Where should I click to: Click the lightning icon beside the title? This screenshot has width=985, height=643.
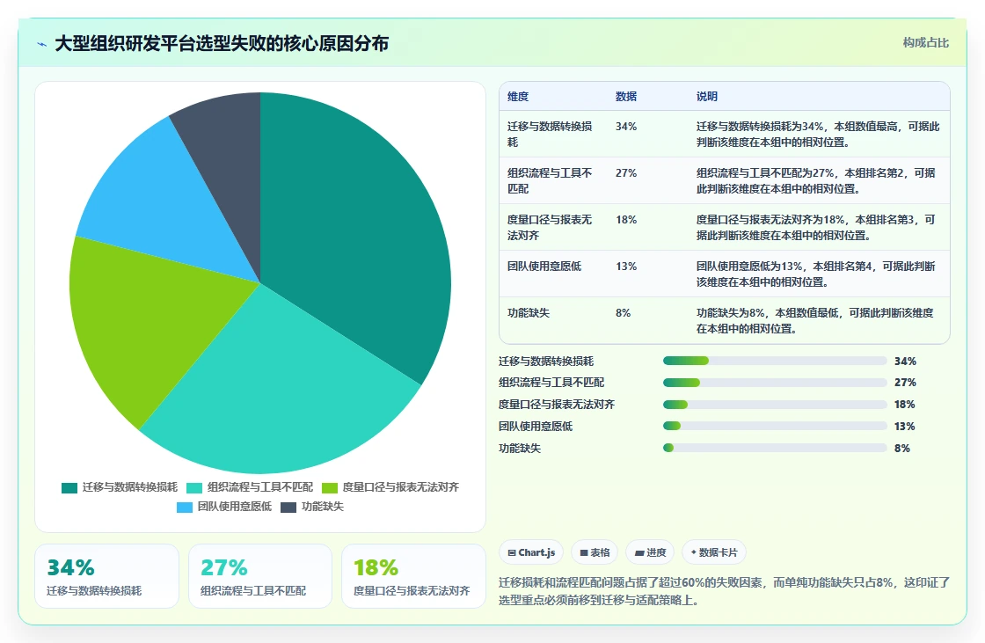coord(42,44)
